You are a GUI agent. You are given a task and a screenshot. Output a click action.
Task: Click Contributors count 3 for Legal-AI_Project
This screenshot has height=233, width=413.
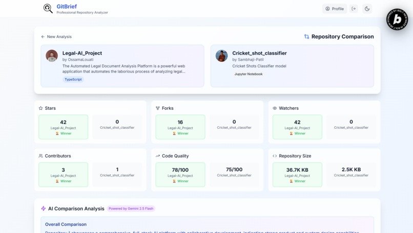[63, 170]
